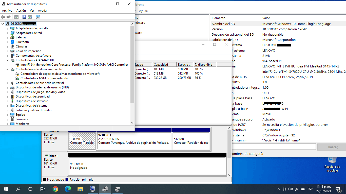This screenshot has width=346, height=194.
Task: Collapse the Controladoras de almacenamiento node
Action: pyautogui.click(x=7, y=69)
